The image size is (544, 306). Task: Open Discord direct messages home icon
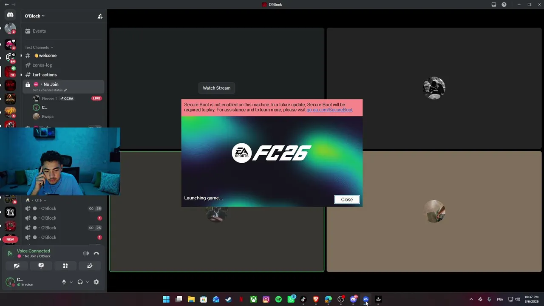pyautogui.click(x=10, y=15)
